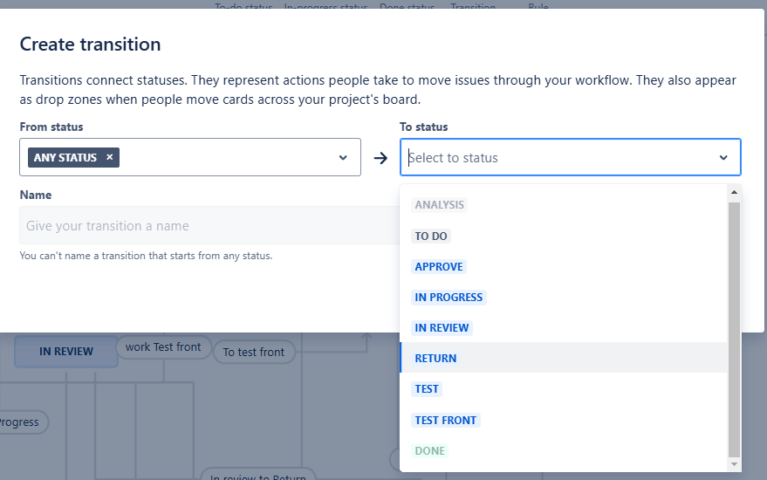Select the highlighted RETURN status option
767x480 pixels.
tap(564, 358)
